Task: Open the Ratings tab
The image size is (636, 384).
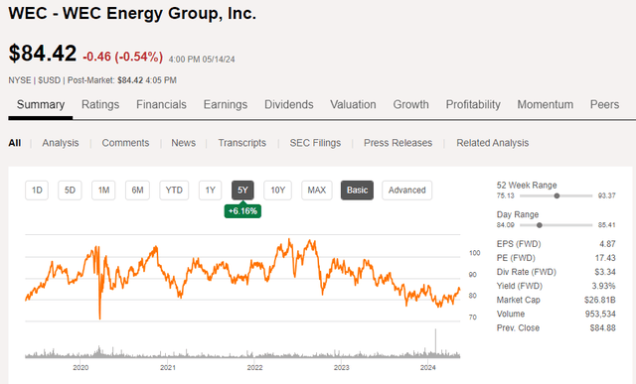Action: point(100,104)
